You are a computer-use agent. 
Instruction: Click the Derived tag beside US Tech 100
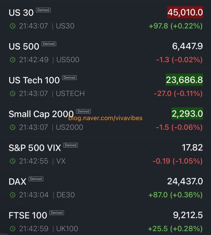pos(70,78)
